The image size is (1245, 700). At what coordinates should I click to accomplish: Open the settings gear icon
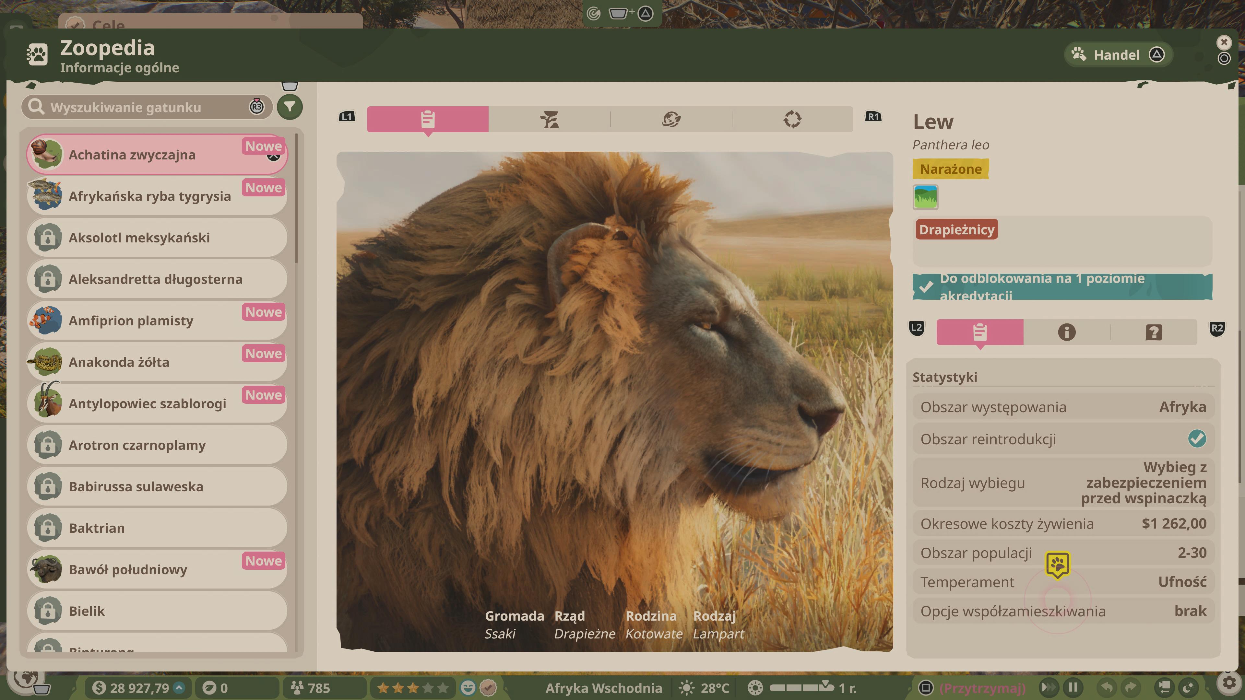pyautogui.click(x=1228, y=682)
